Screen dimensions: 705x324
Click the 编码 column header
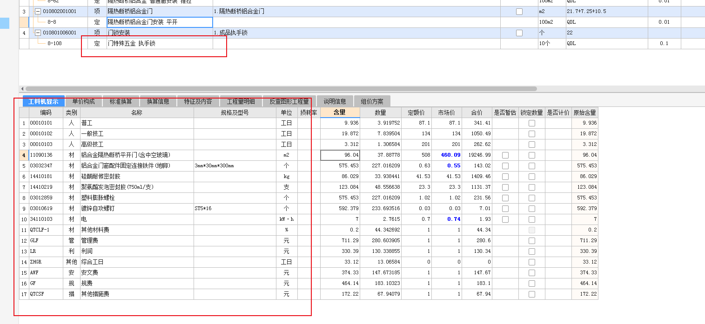[46, 112]
